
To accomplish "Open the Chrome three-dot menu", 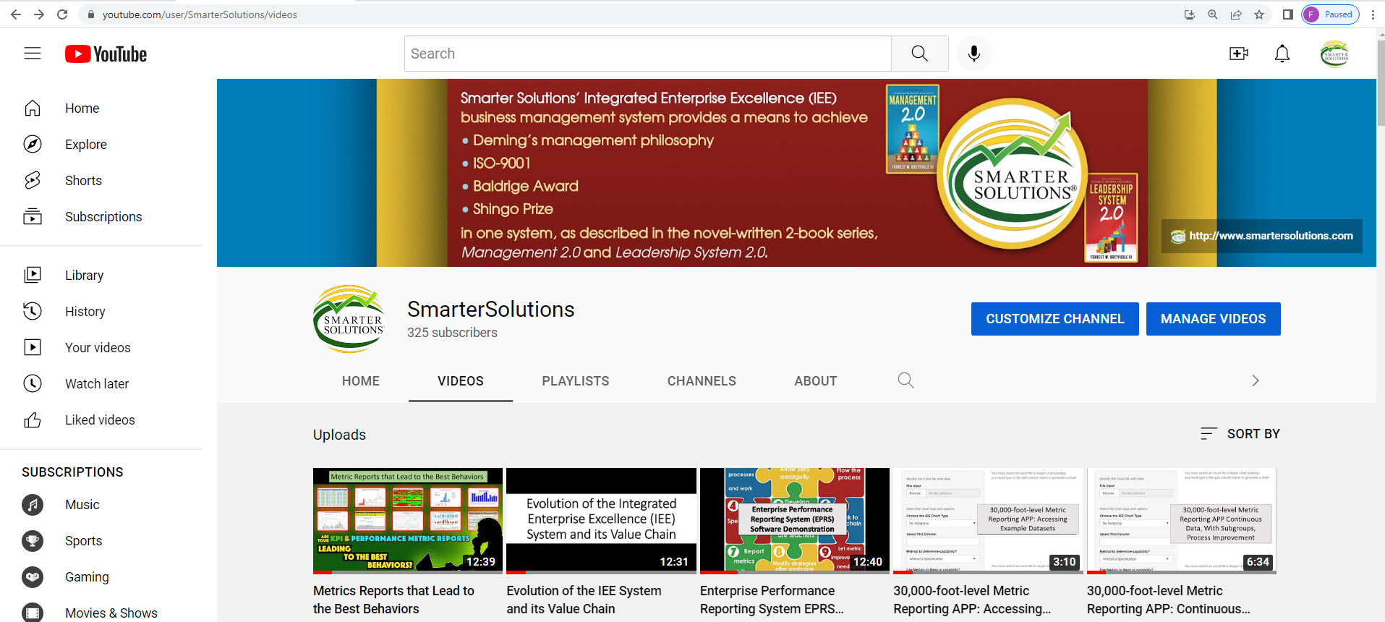I will point(1373,14).
